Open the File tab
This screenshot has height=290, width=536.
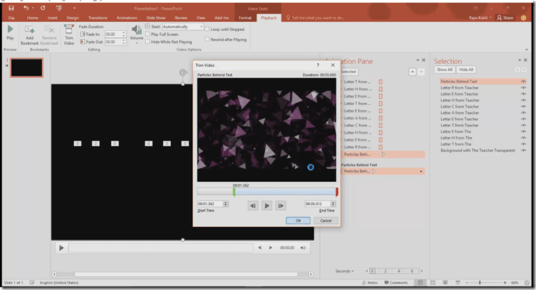point(11,18)
